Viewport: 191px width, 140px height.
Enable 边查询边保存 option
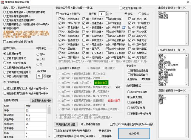121,8
